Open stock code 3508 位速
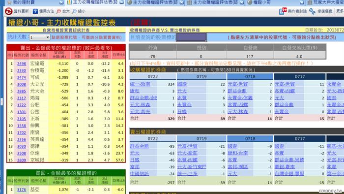 click(22, 153)
